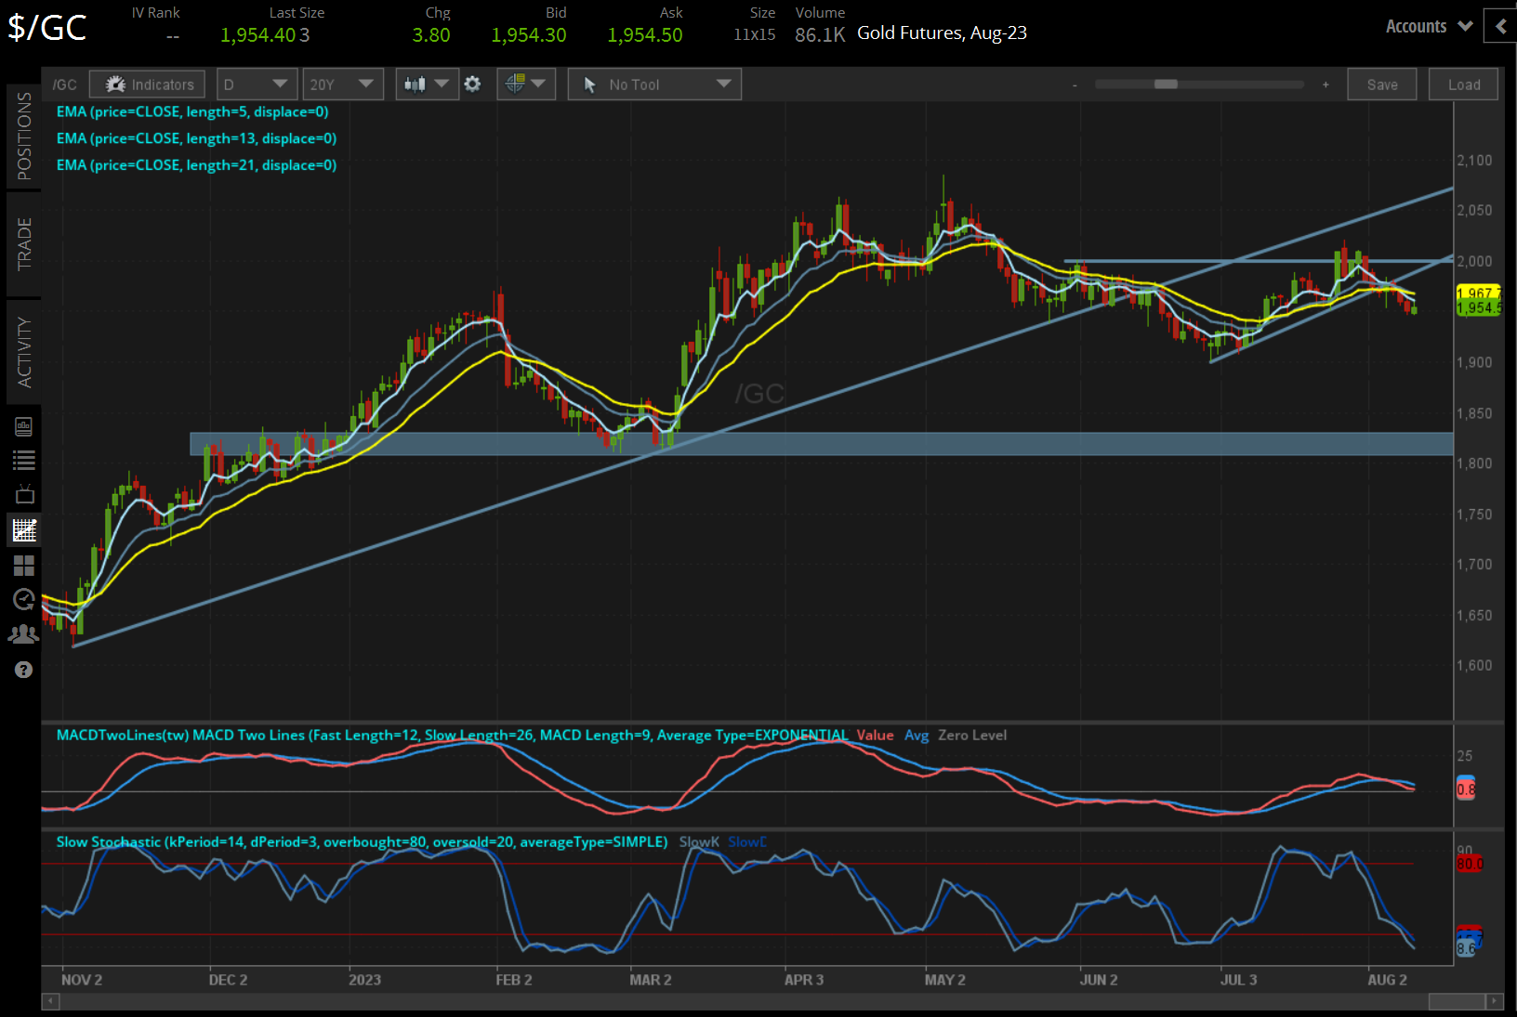The image size is (1517, 1017).
Task: Open the help question mark icon
Action: pyautogui.click(x=24, y=670)
